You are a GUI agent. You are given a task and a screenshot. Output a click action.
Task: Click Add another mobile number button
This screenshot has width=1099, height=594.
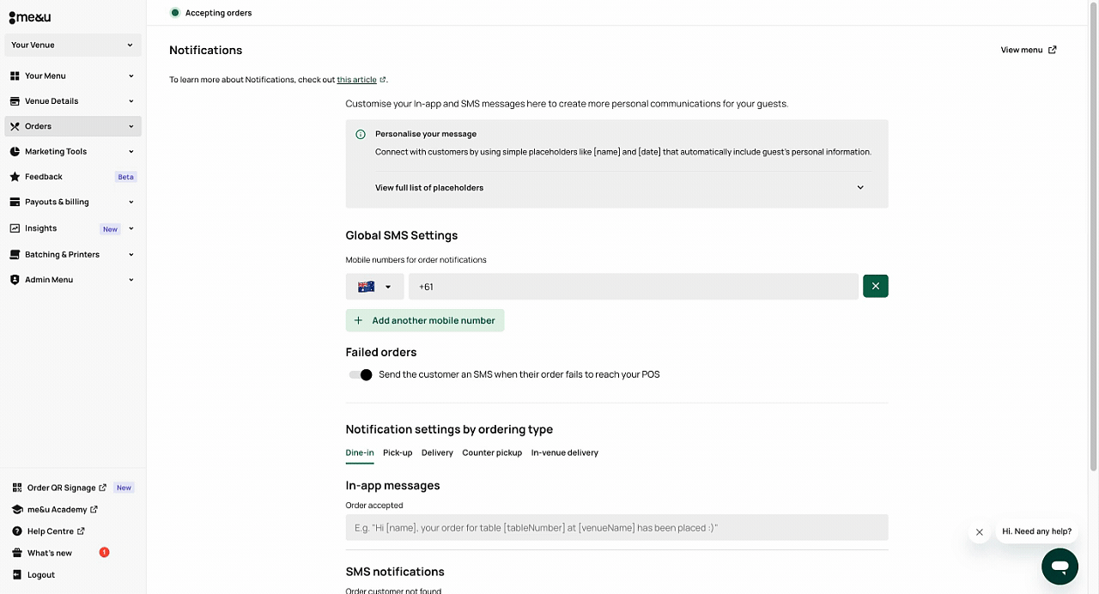[x=425, y=321]
